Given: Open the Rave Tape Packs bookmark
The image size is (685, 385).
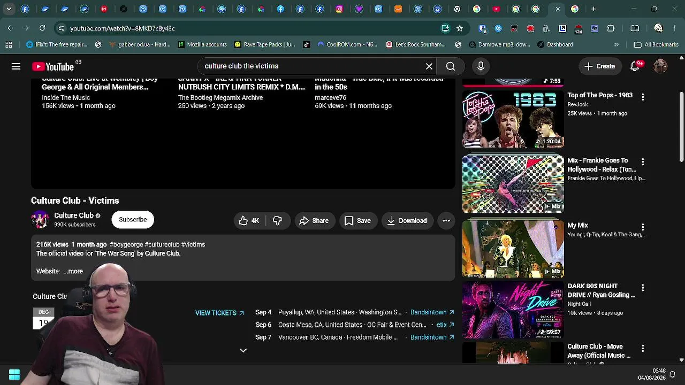Looking at the screenshot, I should (x=265, y=45).
